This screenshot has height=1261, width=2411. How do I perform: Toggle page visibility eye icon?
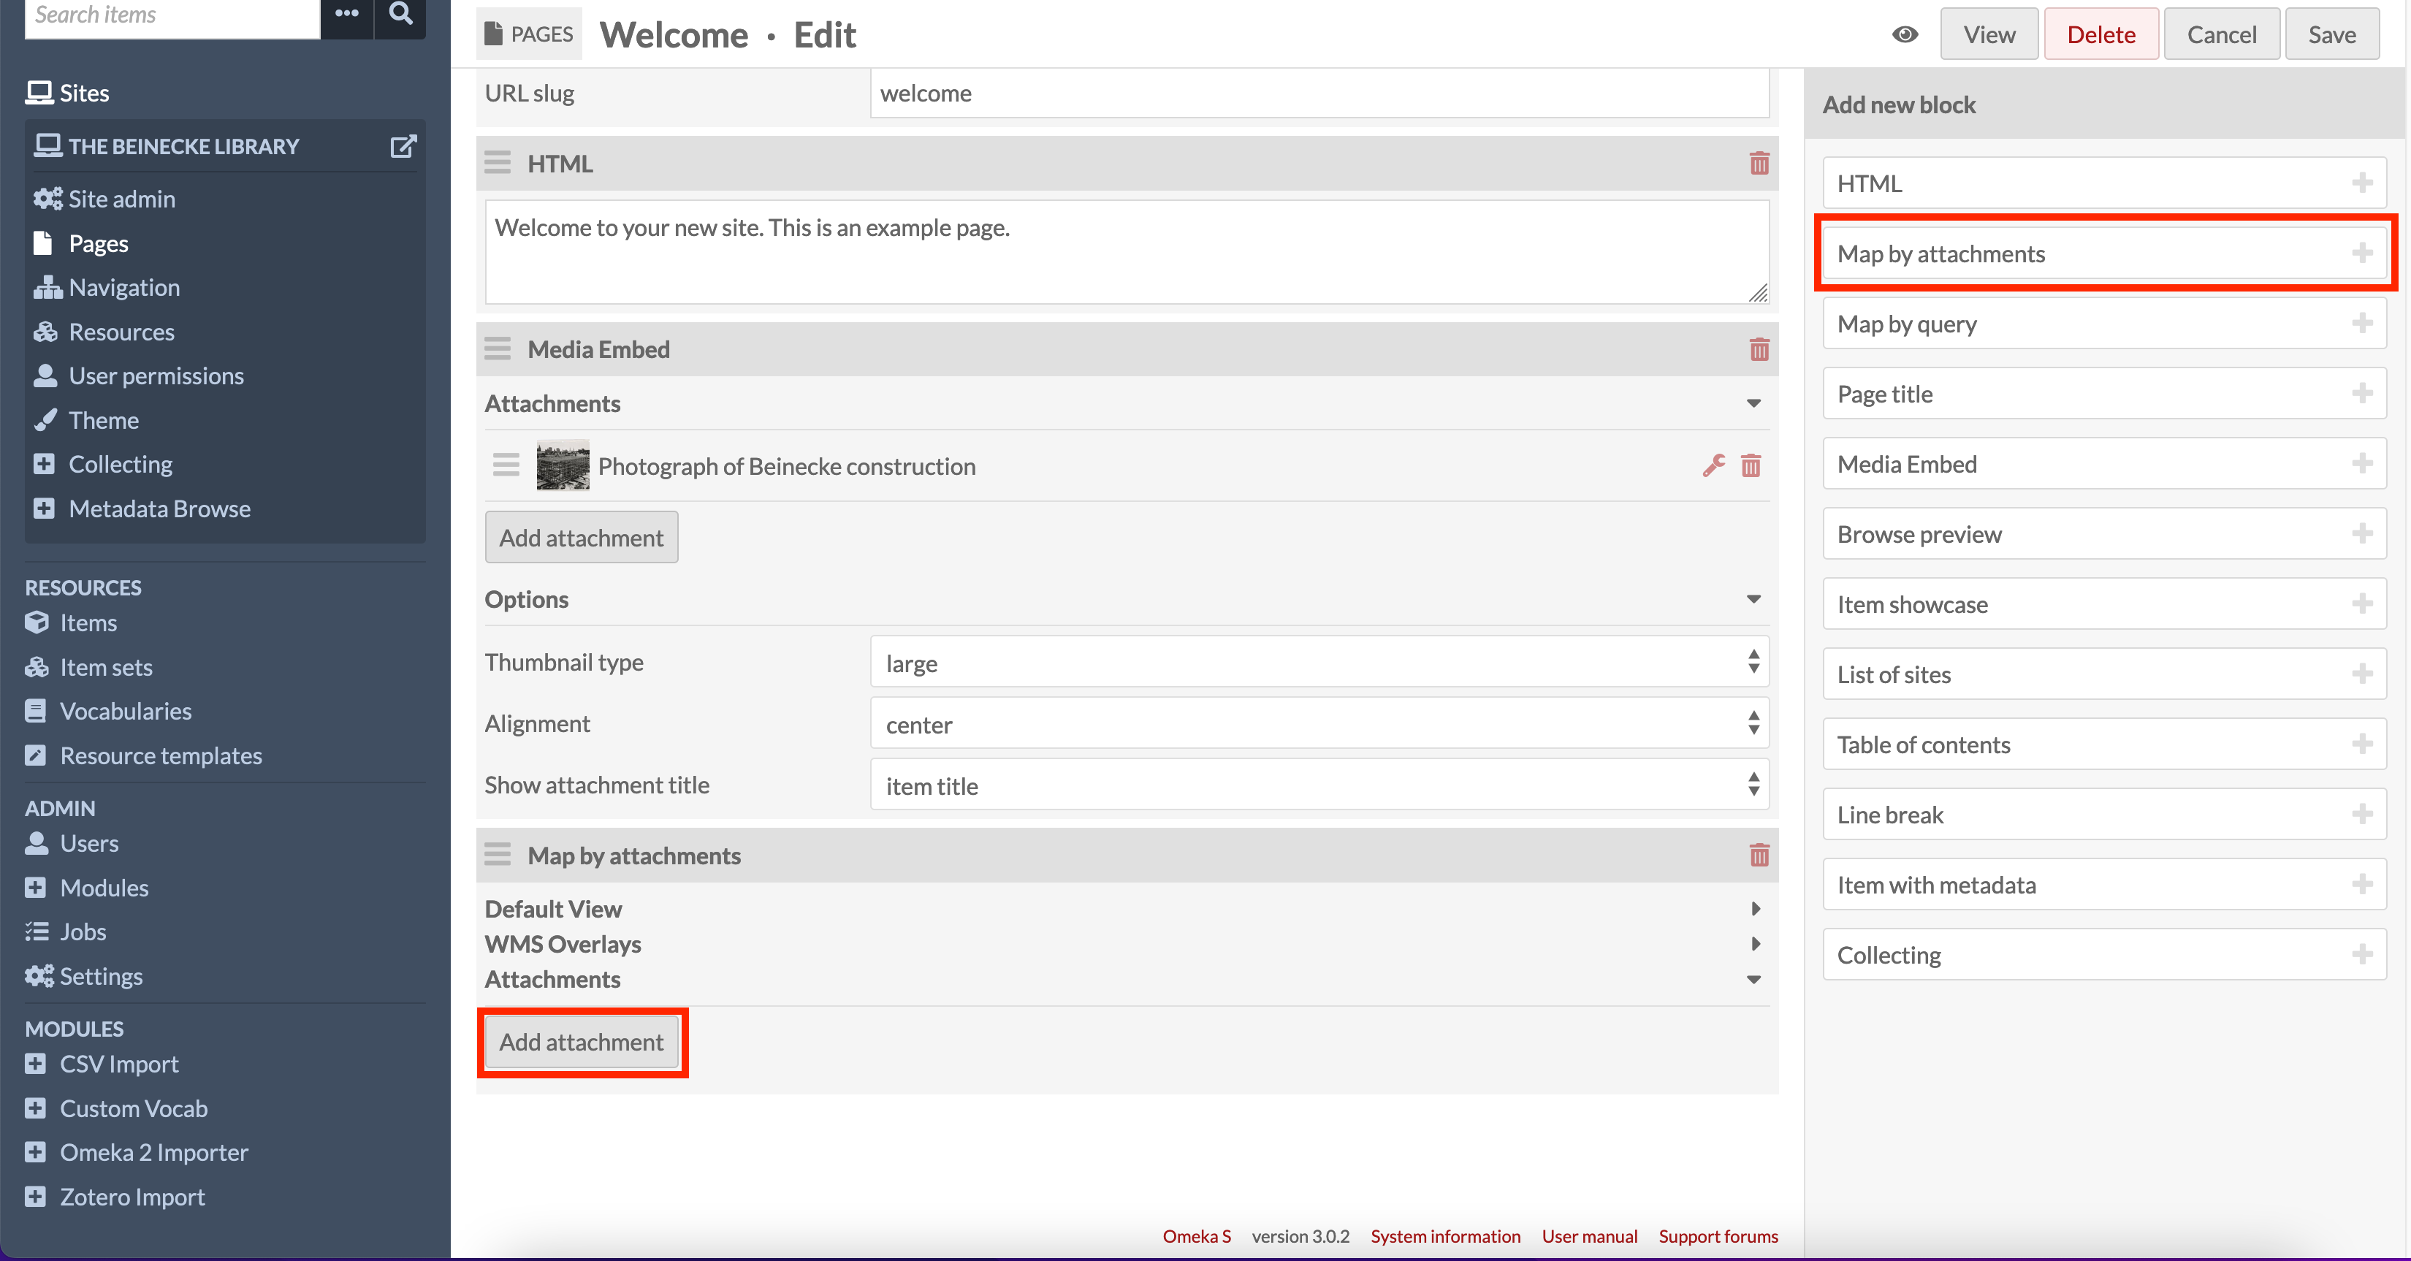point(1905,34)
